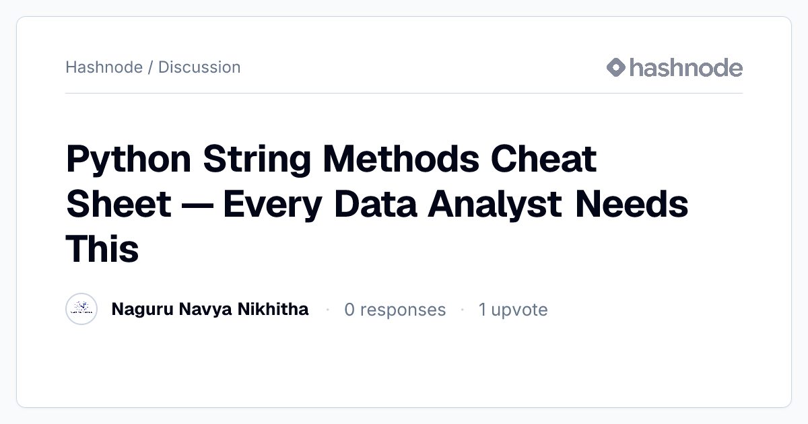Click the em dash in the headline
This screenshot has width=808, height=424.
[197, 205]
